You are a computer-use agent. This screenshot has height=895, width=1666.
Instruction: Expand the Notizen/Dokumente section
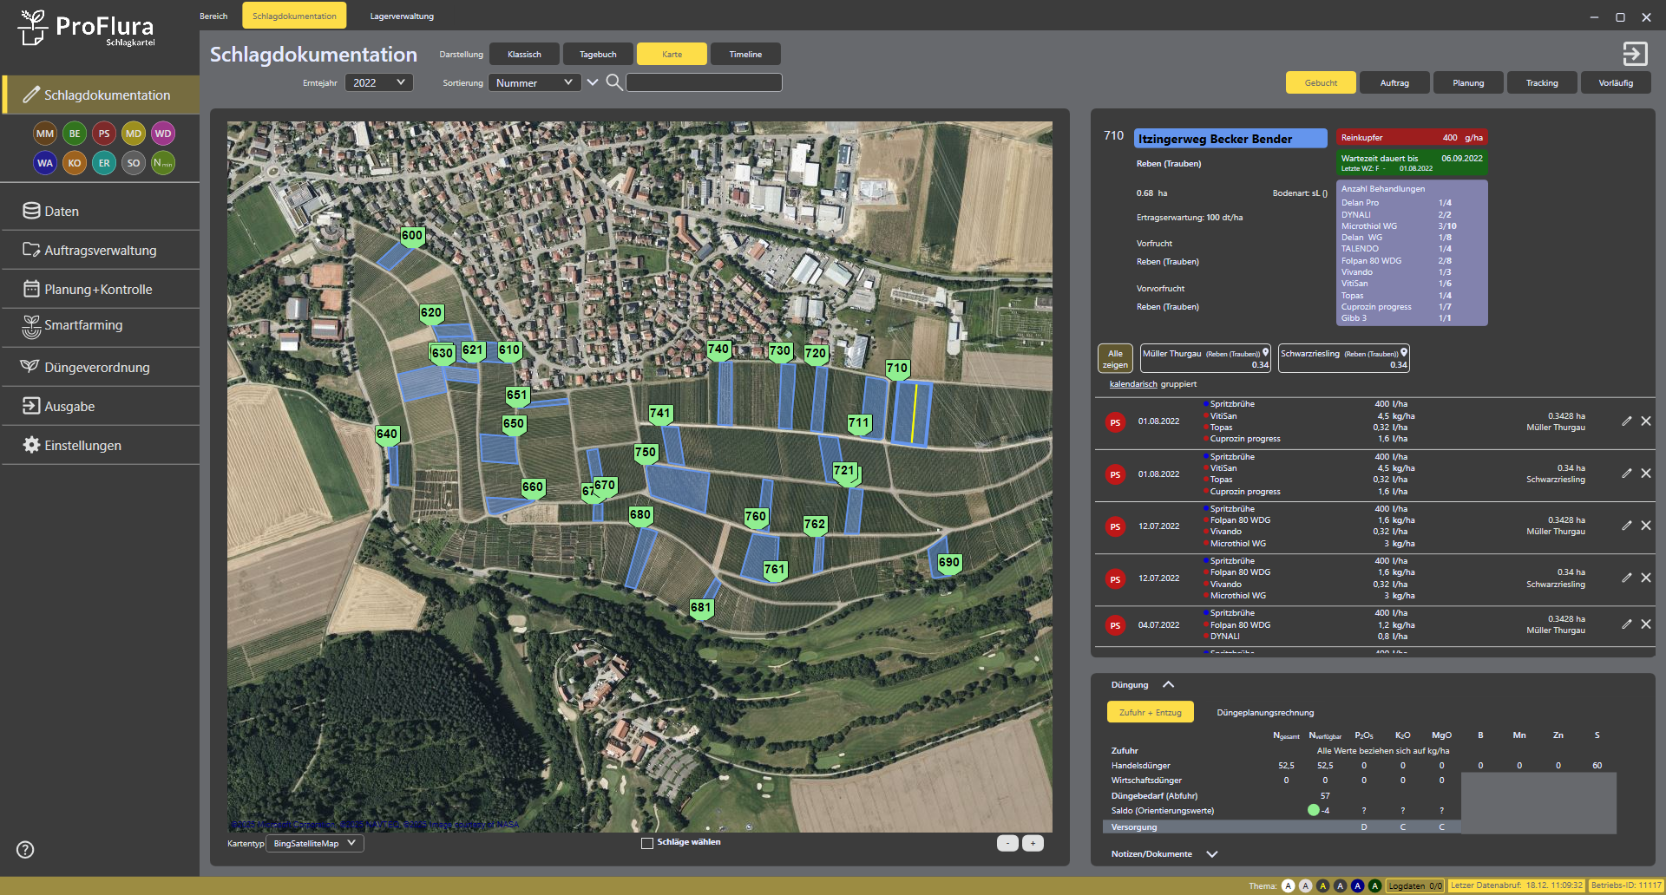[1212, 854]
